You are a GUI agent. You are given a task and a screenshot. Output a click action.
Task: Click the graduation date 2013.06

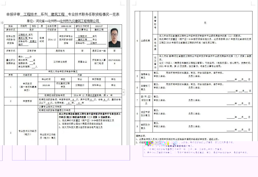tap(46, 85)
